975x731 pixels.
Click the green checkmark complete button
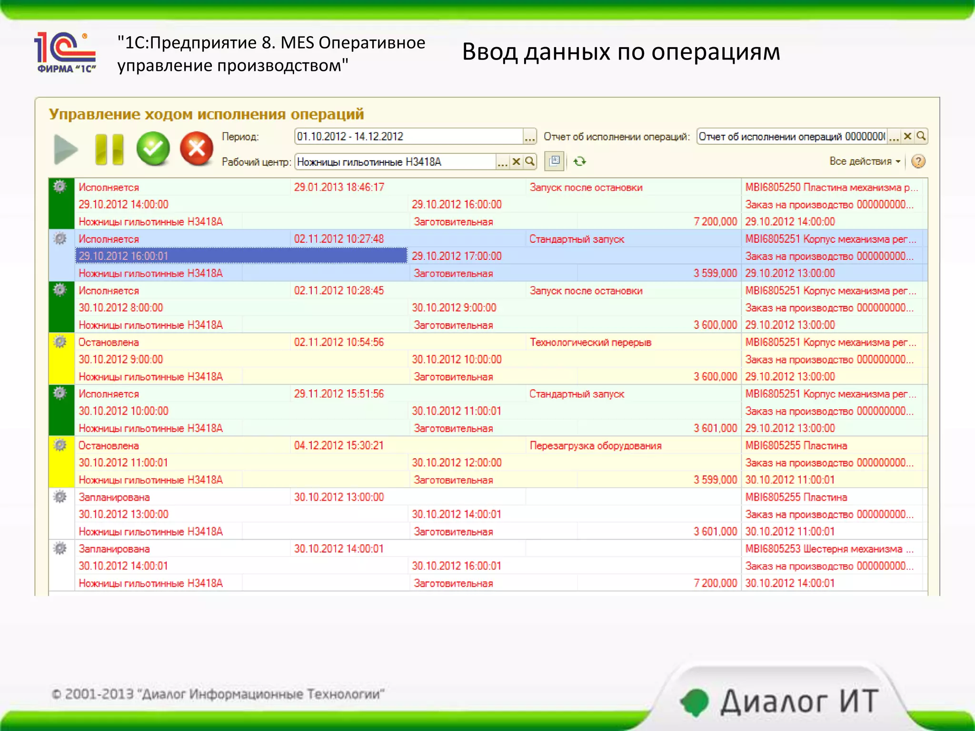coord(153,149)
